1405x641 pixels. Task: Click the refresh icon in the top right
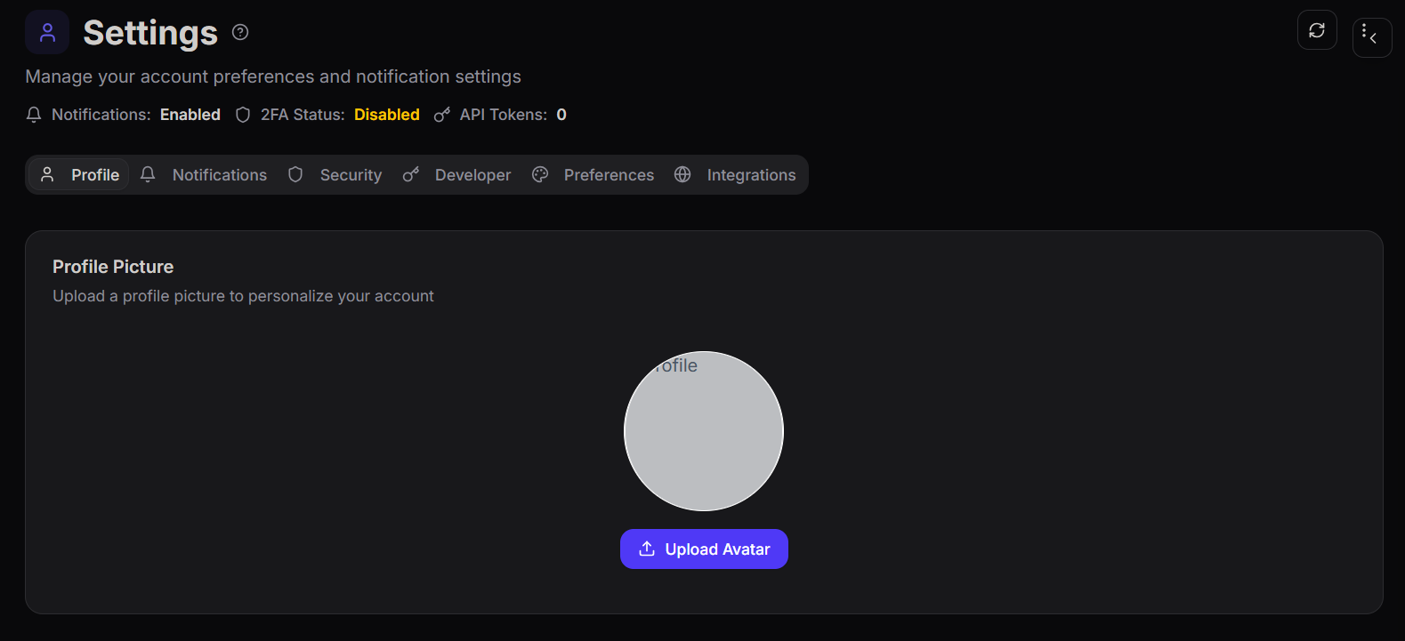click(x=1317, y=29)
